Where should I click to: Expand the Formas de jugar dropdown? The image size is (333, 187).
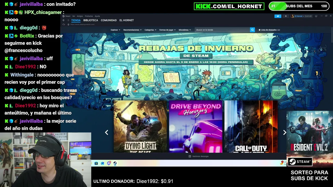[x=167, y=30]
